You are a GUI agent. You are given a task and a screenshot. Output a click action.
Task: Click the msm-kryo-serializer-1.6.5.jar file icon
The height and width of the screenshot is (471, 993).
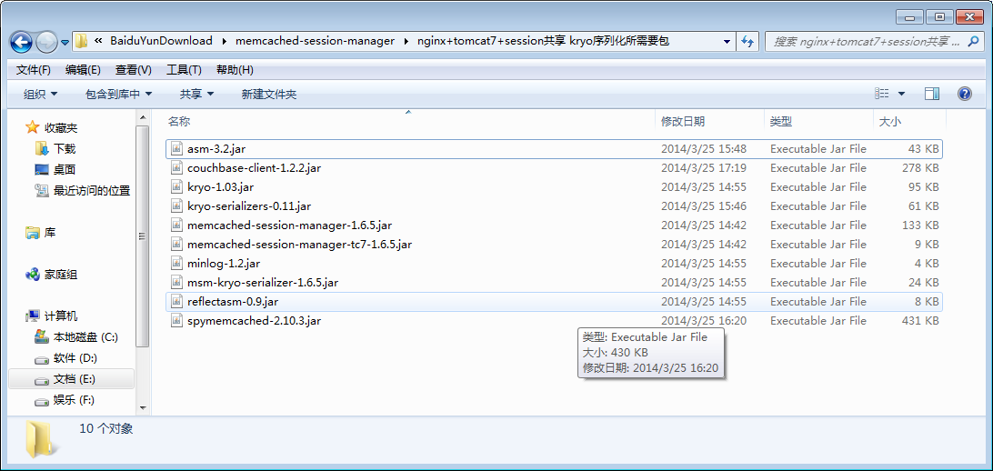(x=176, y=283)
